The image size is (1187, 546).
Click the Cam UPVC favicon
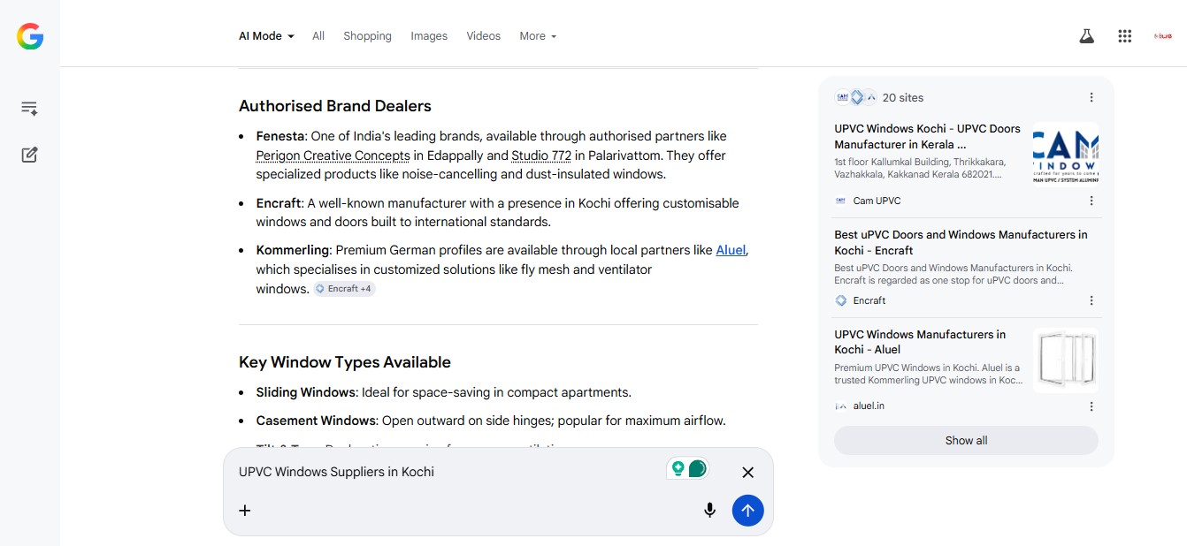(841, 201)
